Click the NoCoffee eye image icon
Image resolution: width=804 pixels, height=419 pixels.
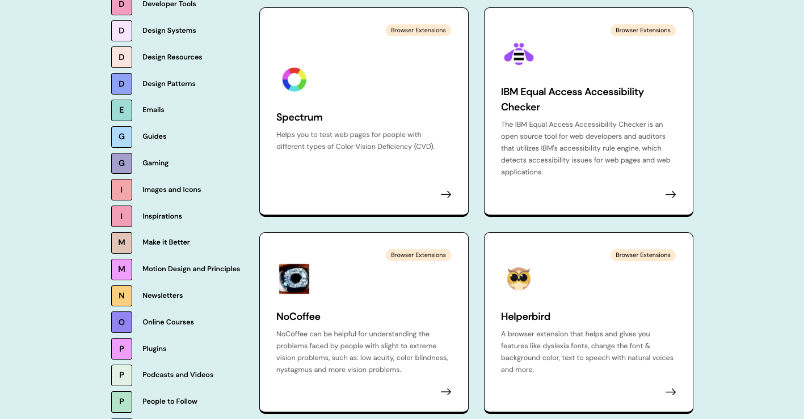[294, 279]
